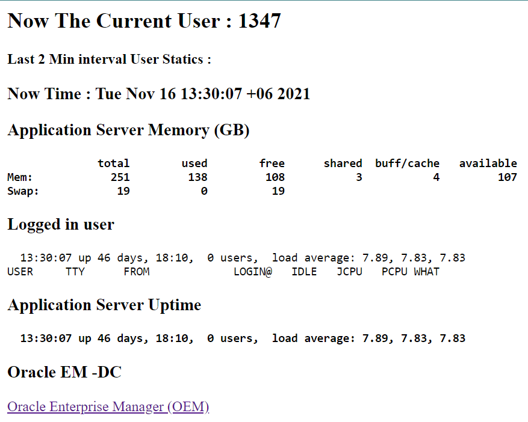The image size is (528, 422).
Task: Click the 'Application Server Uptime' heading
Action: (104, 305)
